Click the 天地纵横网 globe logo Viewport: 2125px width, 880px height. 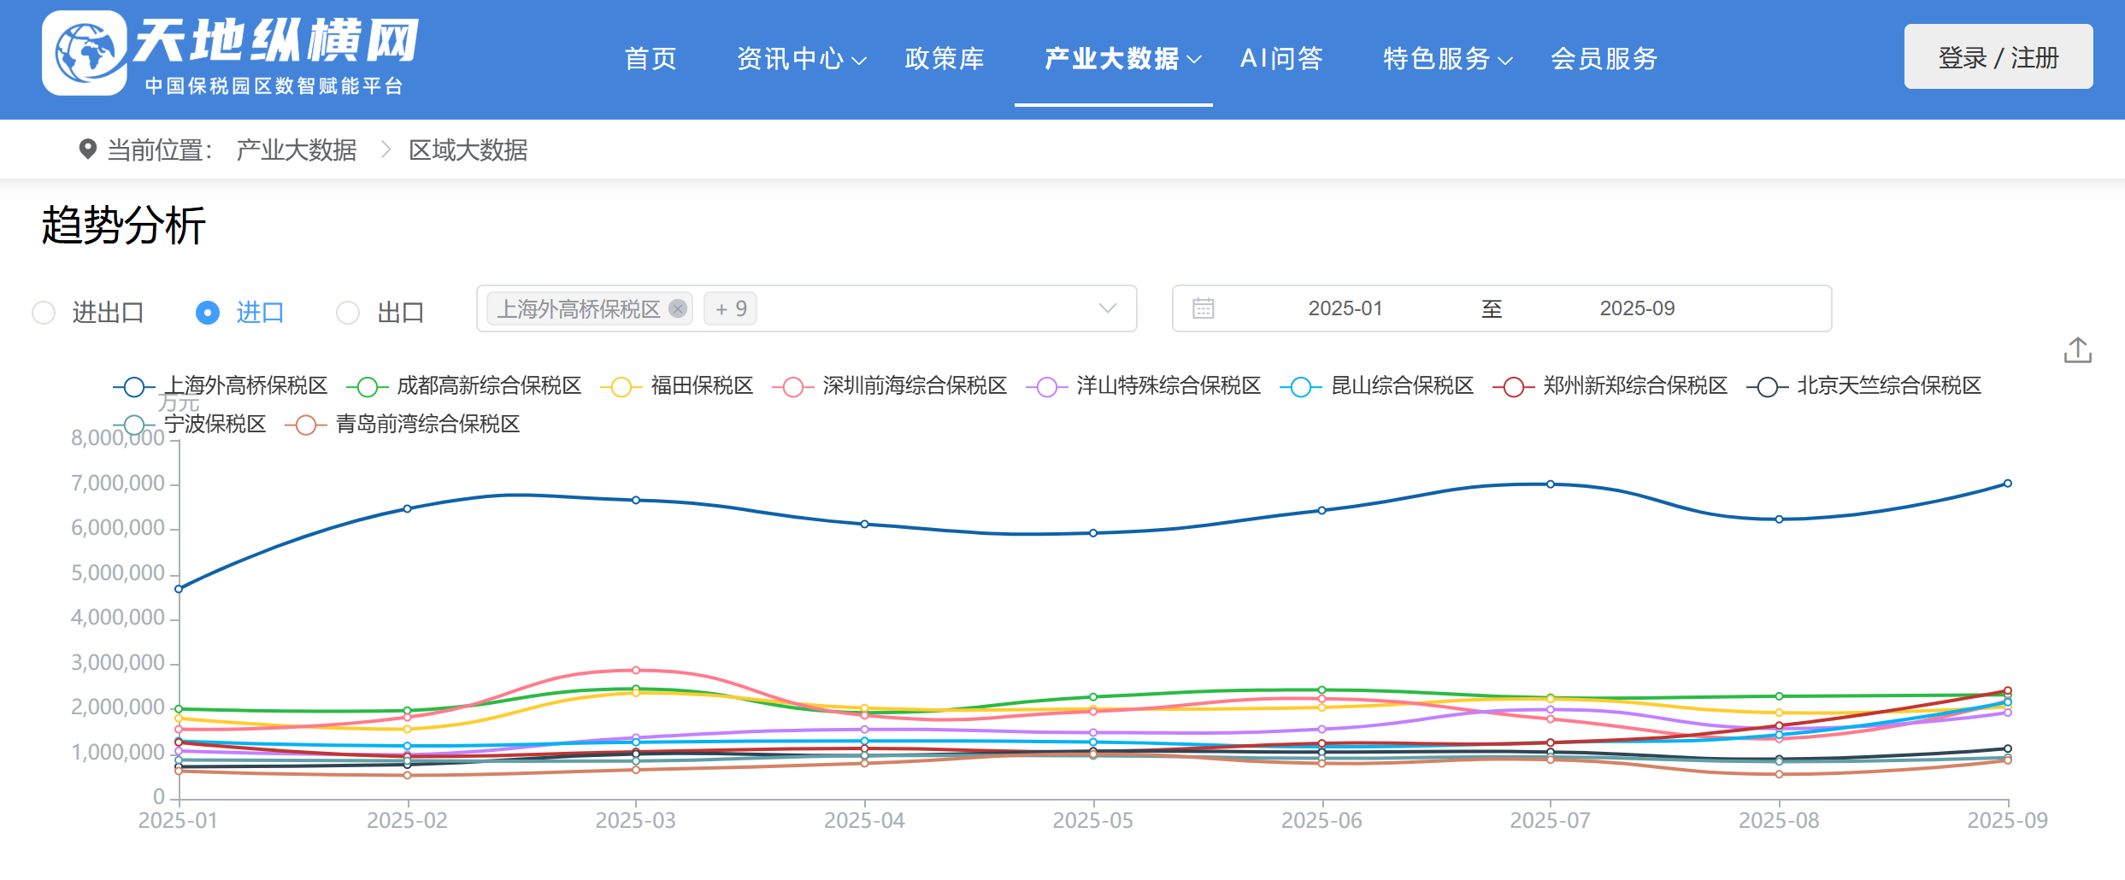85,53
